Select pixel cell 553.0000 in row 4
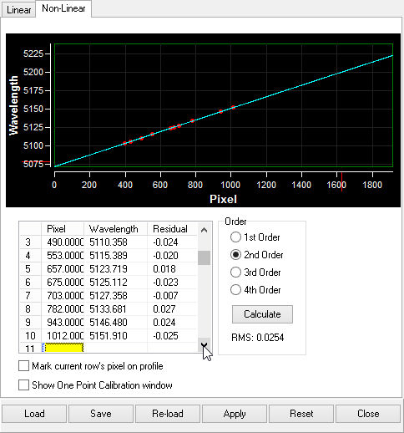The width and height of the screenshot is (404, 433). pos(63,256)
